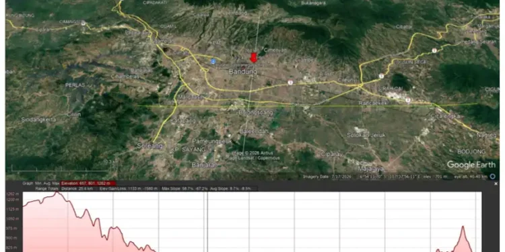Image resolution: width=505 pixels, height=252 pixels.
Task: Click the BODJONG place label
Action: [471, 151]
